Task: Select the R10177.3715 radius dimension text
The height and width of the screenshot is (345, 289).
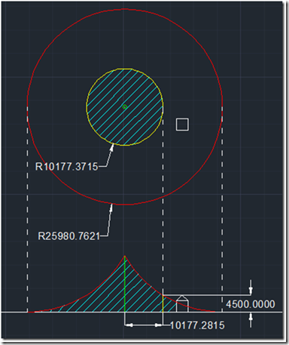Action: coord(66,167)
